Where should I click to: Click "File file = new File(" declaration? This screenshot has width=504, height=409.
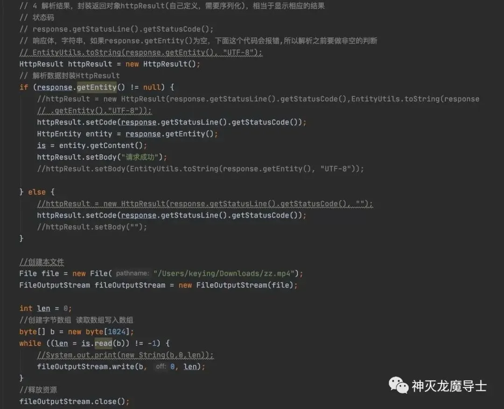(x=66, y=273)
